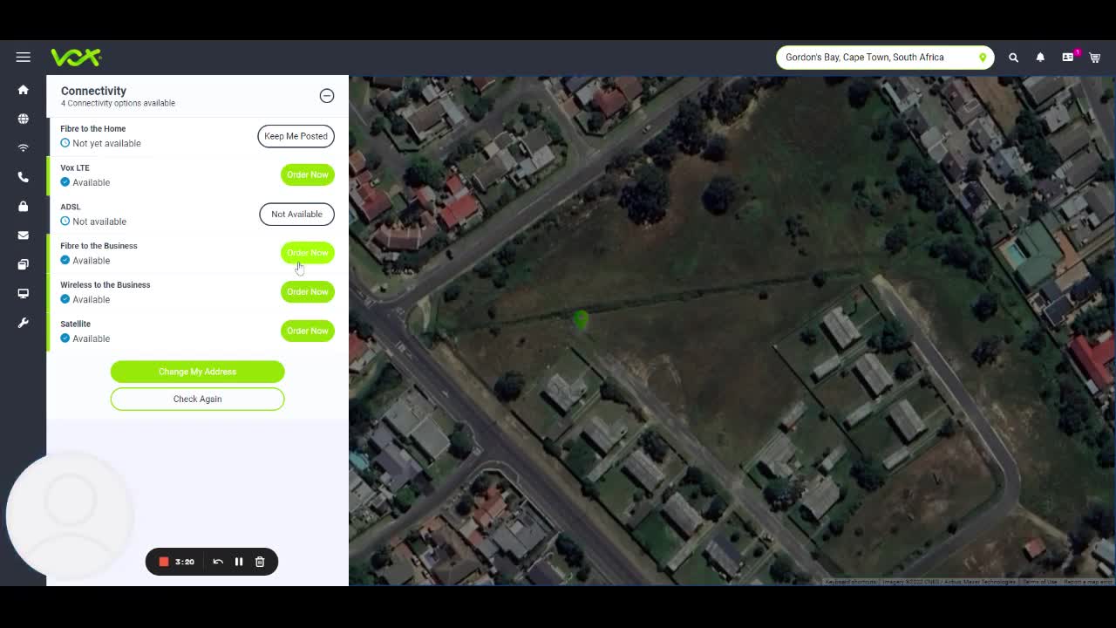Click the location pin in address field
1116x628 pixels.
click(983, 58)
